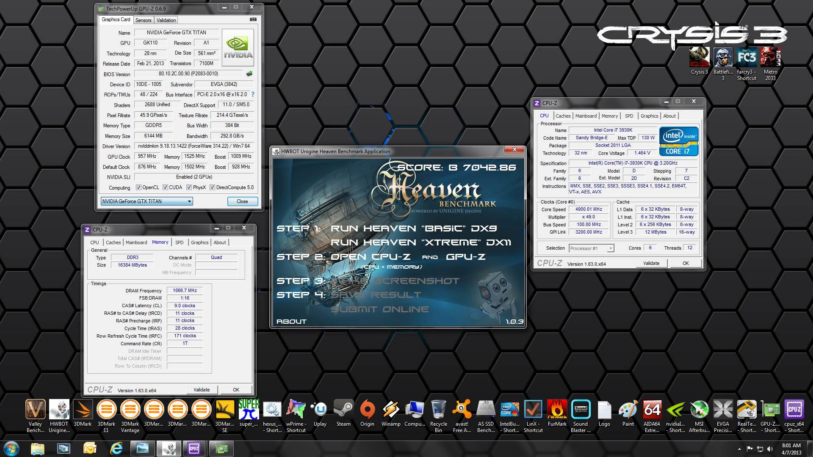
Task: Launch avast! Free Antivirus icon
Action: pos(462,416)
